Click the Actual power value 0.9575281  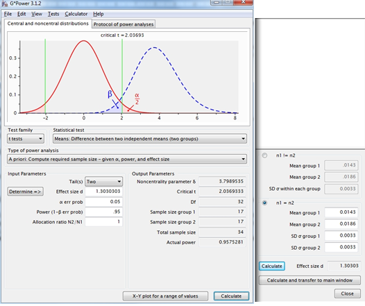pos(222,242)
